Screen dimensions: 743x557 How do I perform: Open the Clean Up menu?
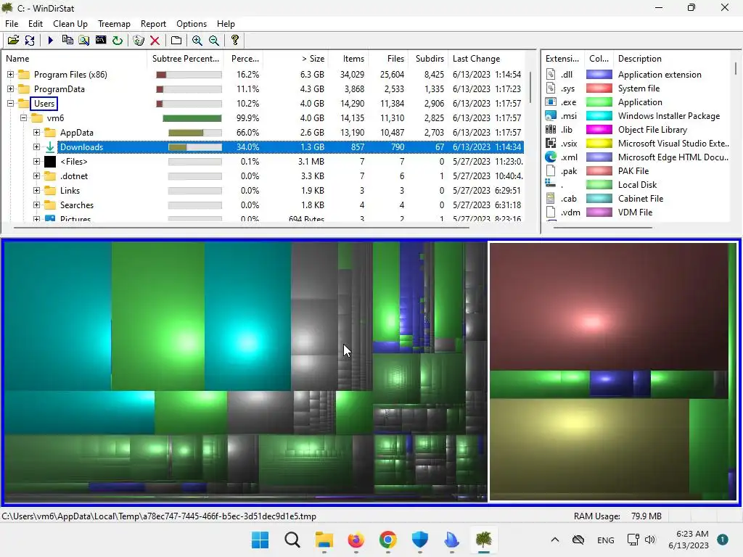pos(70,24)
